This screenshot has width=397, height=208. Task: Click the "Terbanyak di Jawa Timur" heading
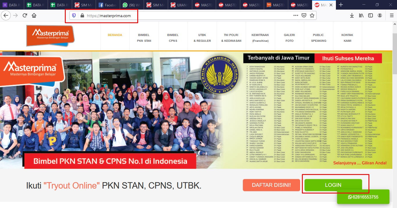coord(279,58)
